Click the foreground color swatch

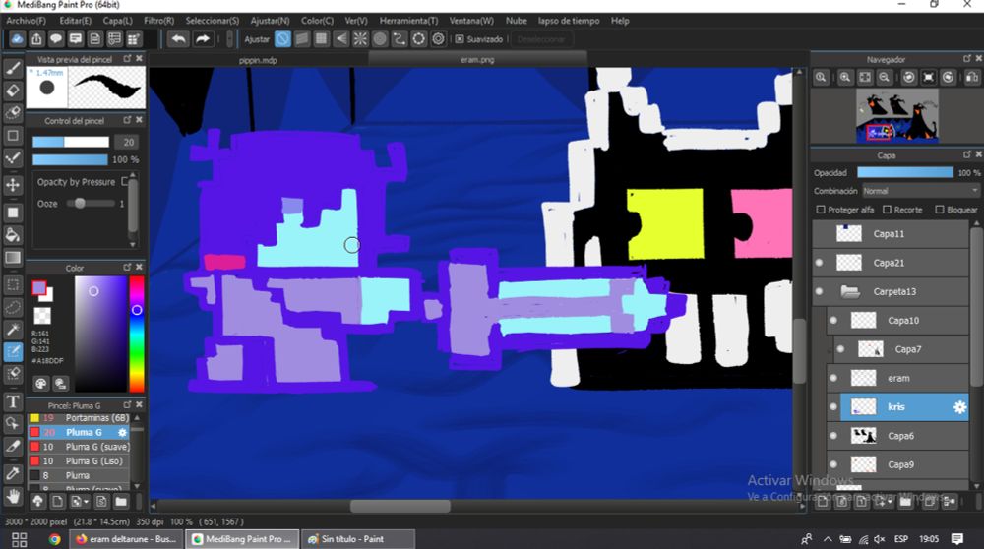(39, 288)
